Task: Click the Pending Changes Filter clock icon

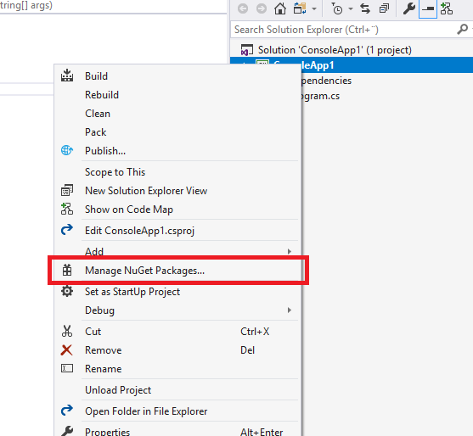Action: [x=337, y=8]
